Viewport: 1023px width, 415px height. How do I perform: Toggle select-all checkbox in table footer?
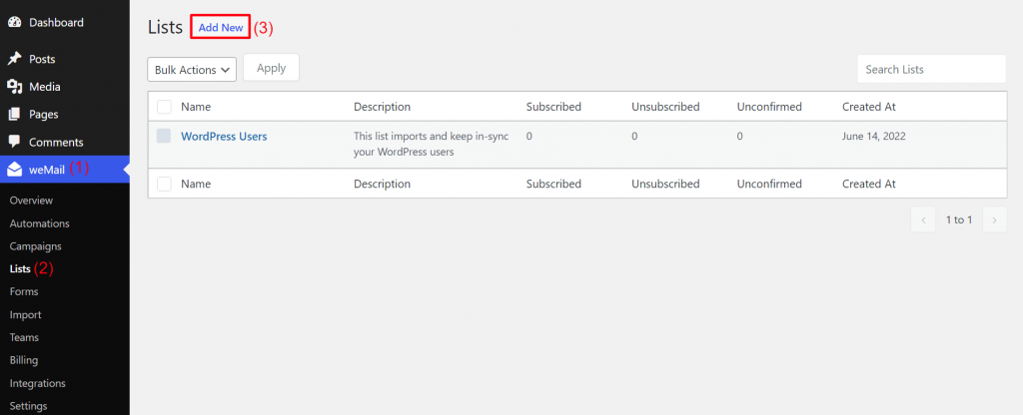tap(165, 184)
